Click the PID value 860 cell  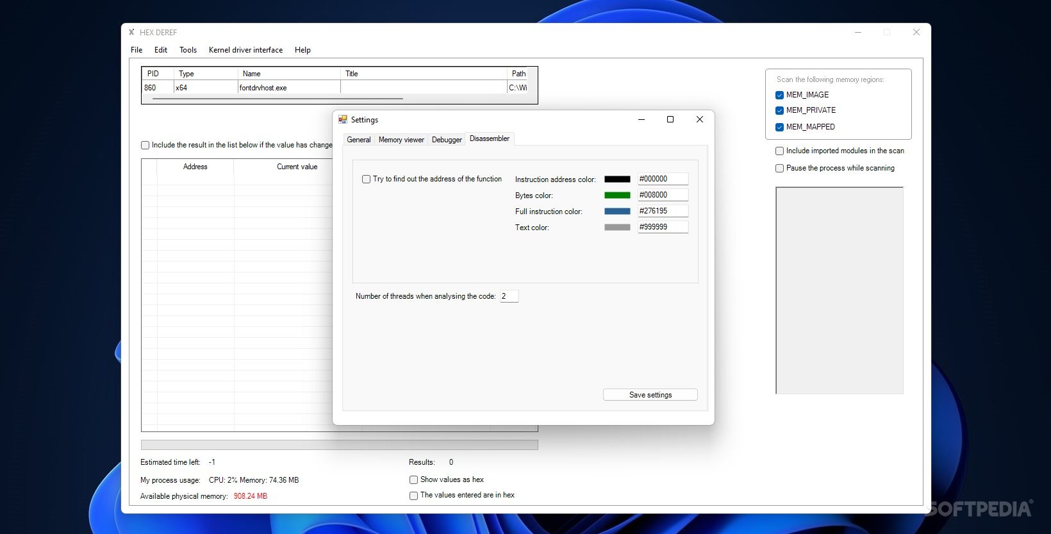158,88
